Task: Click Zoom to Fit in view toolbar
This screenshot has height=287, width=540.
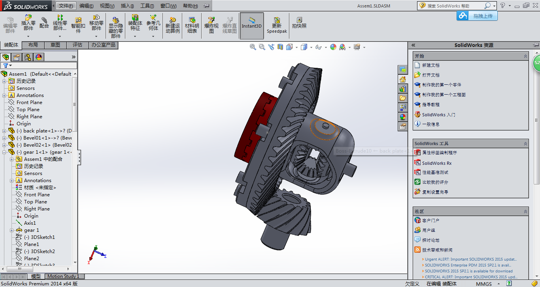Action: coord(253,47)
